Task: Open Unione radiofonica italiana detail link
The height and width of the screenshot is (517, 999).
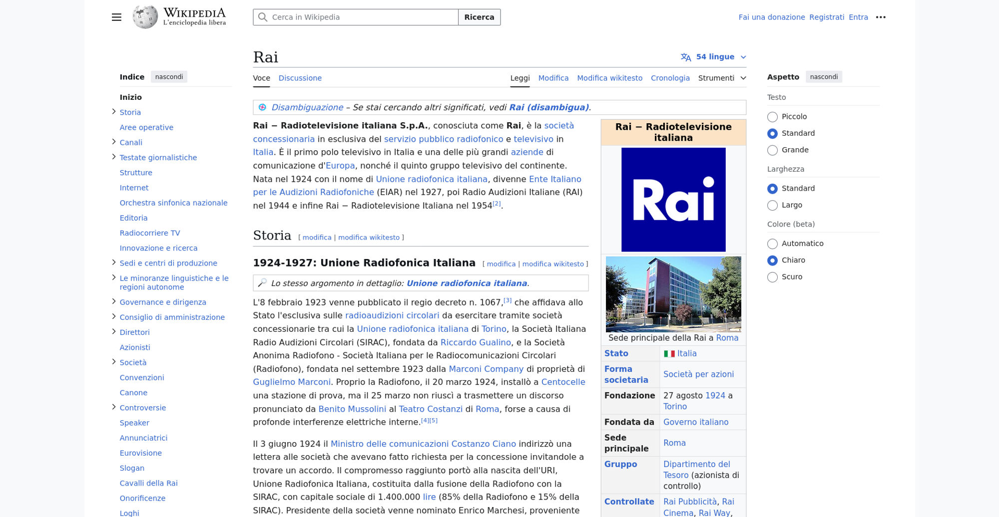Action: point(467,283)
